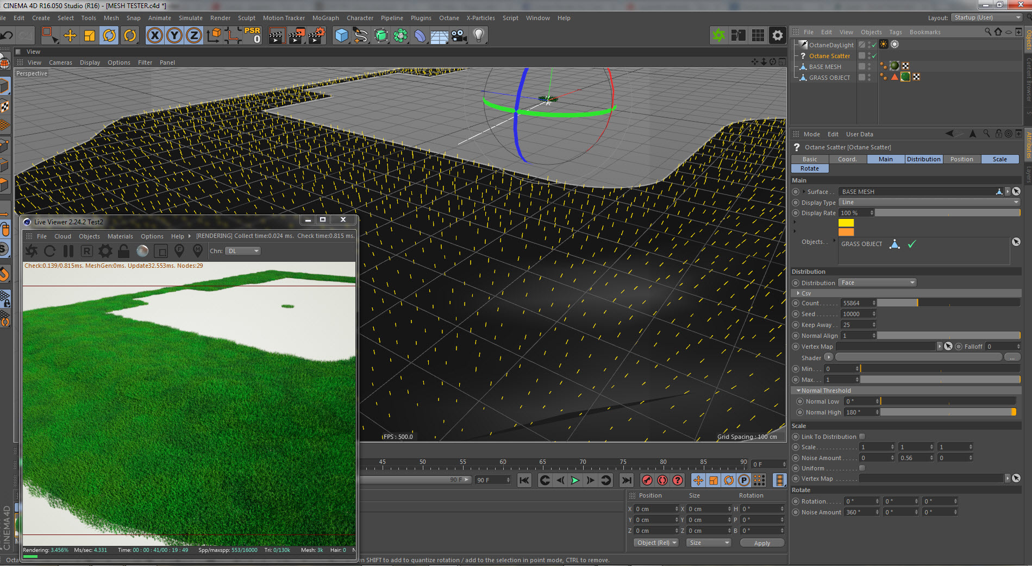This screenshot has width=1032, height=566.
Task: Click the Cube primitive icon
Action: 341,36
